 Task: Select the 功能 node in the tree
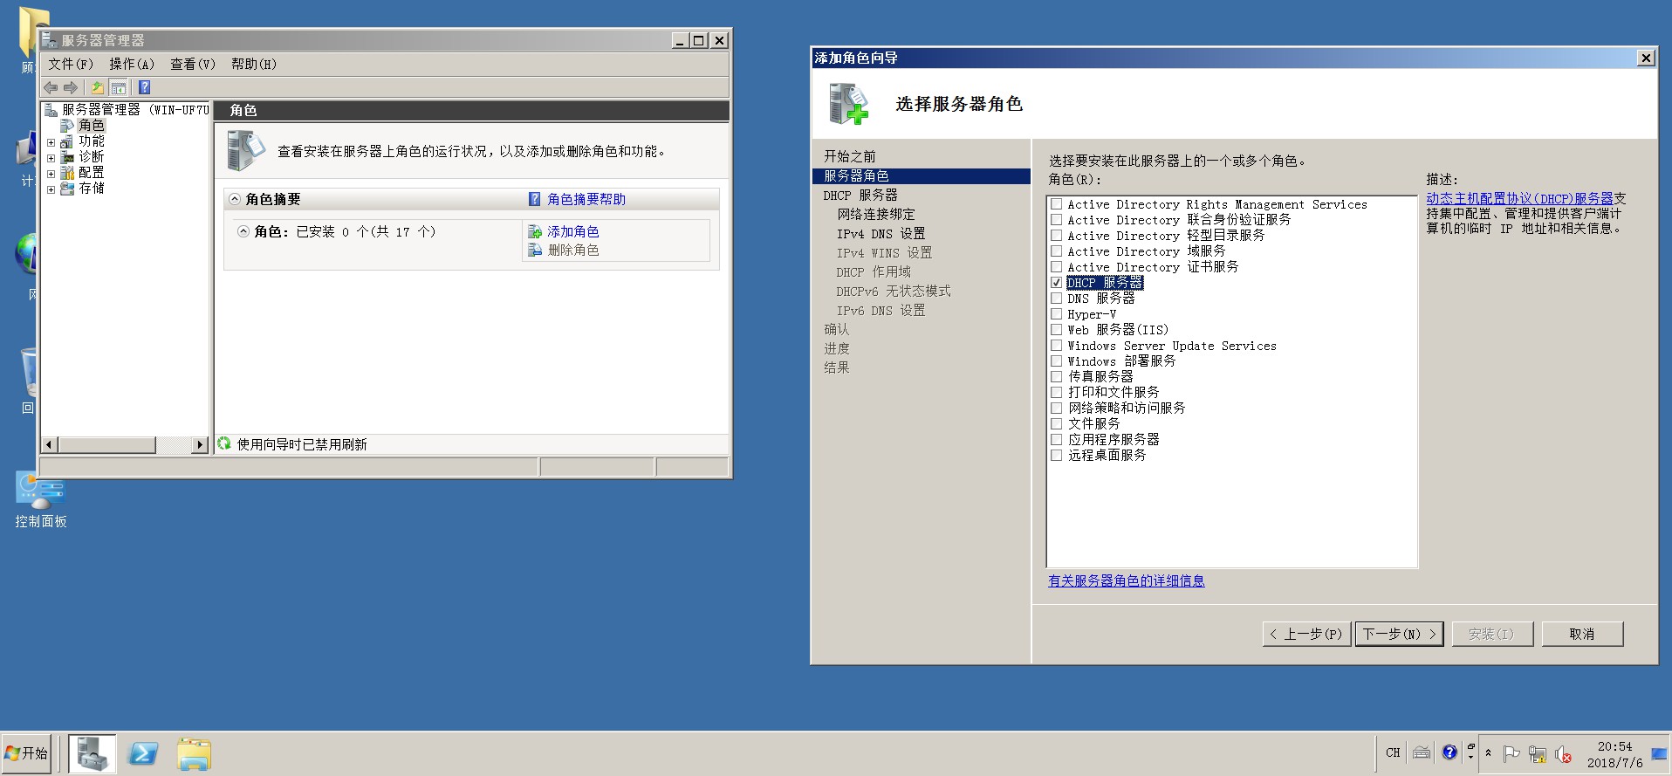point(92,141)
